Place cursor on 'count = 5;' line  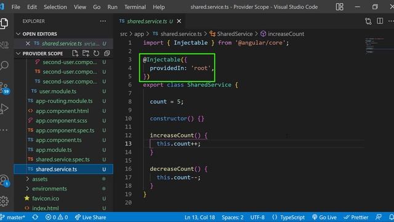point(167,102)
